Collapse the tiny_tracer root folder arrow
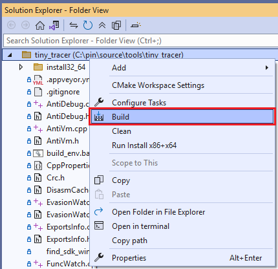 click(10, 55)
